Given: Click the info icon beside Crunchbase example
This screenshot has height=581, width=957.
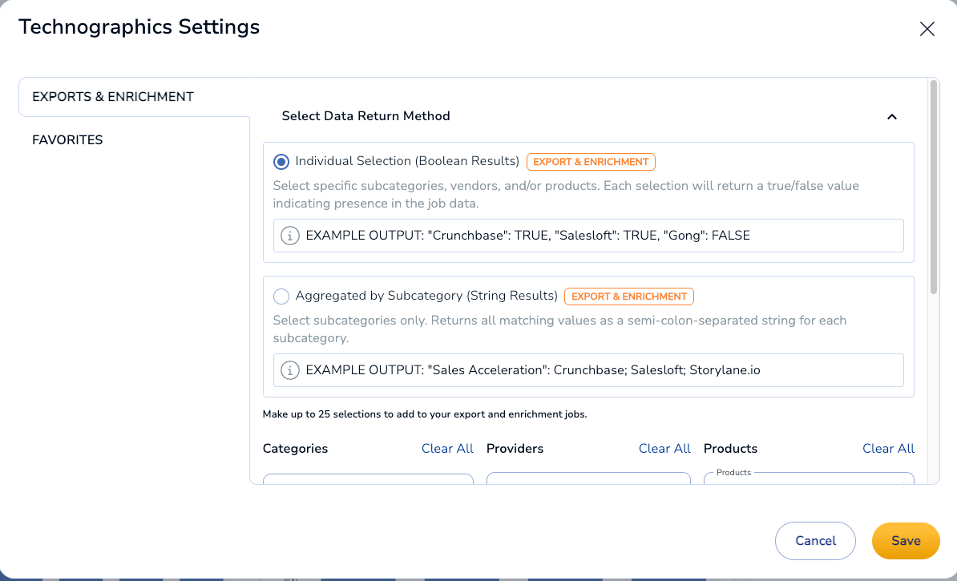Looking at the screenshot, I should pyautogui.click(x=290, y=236).
